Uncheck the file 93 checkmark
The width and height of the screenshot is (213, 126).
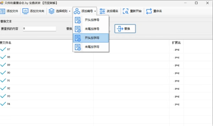click(3, 96)
